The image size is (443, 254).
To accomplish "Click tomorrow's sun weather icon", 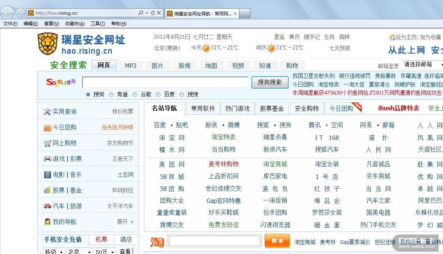I will pos(271,48).
